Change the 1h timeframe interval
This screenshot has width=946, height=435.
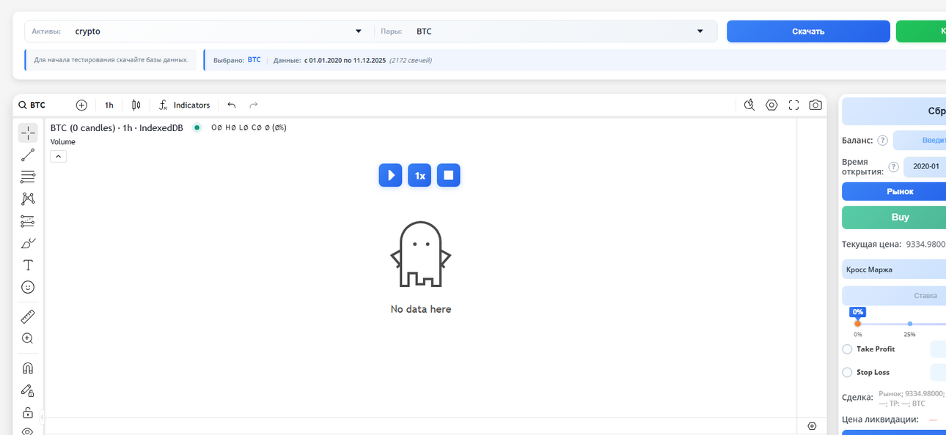[x=109, y=105]
